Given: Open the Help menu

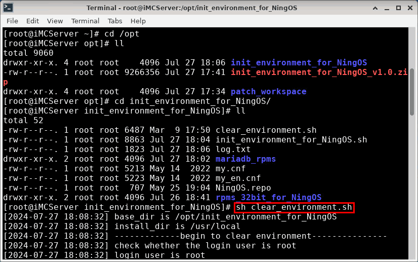Looking at the screenshot, I should click(x=138, y=21).
